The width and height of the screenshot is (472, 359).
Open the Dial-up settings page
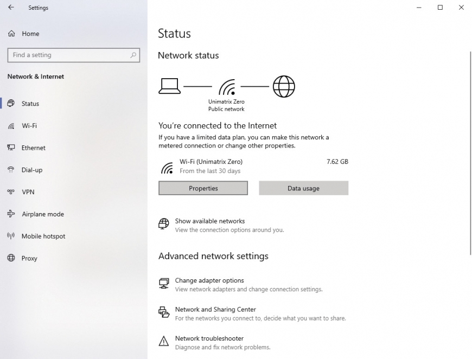[x=32, y=170]
